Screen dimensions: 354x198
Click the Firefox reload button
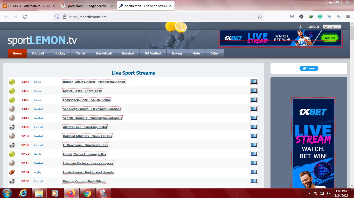[25, 17]
